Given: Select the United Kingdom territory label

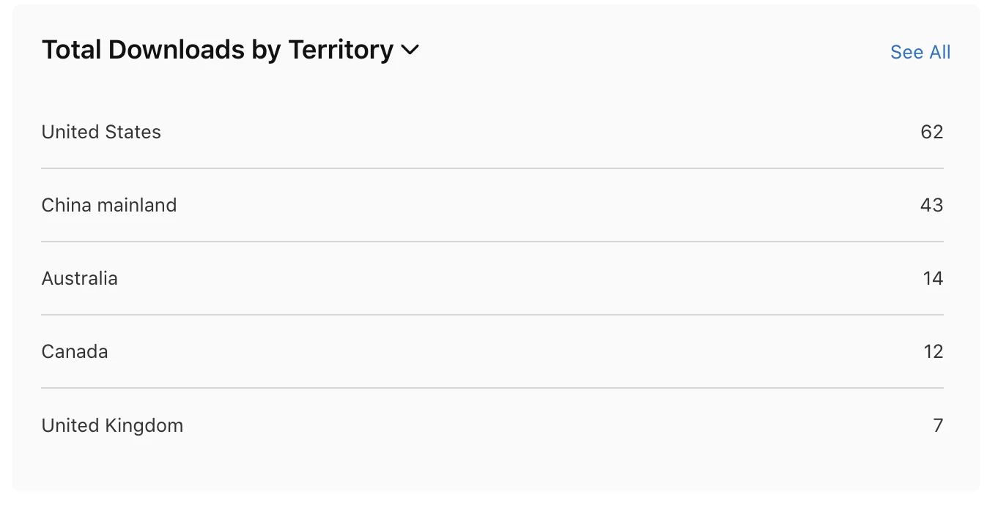Looking at the screenshot, I should (112, 425).
